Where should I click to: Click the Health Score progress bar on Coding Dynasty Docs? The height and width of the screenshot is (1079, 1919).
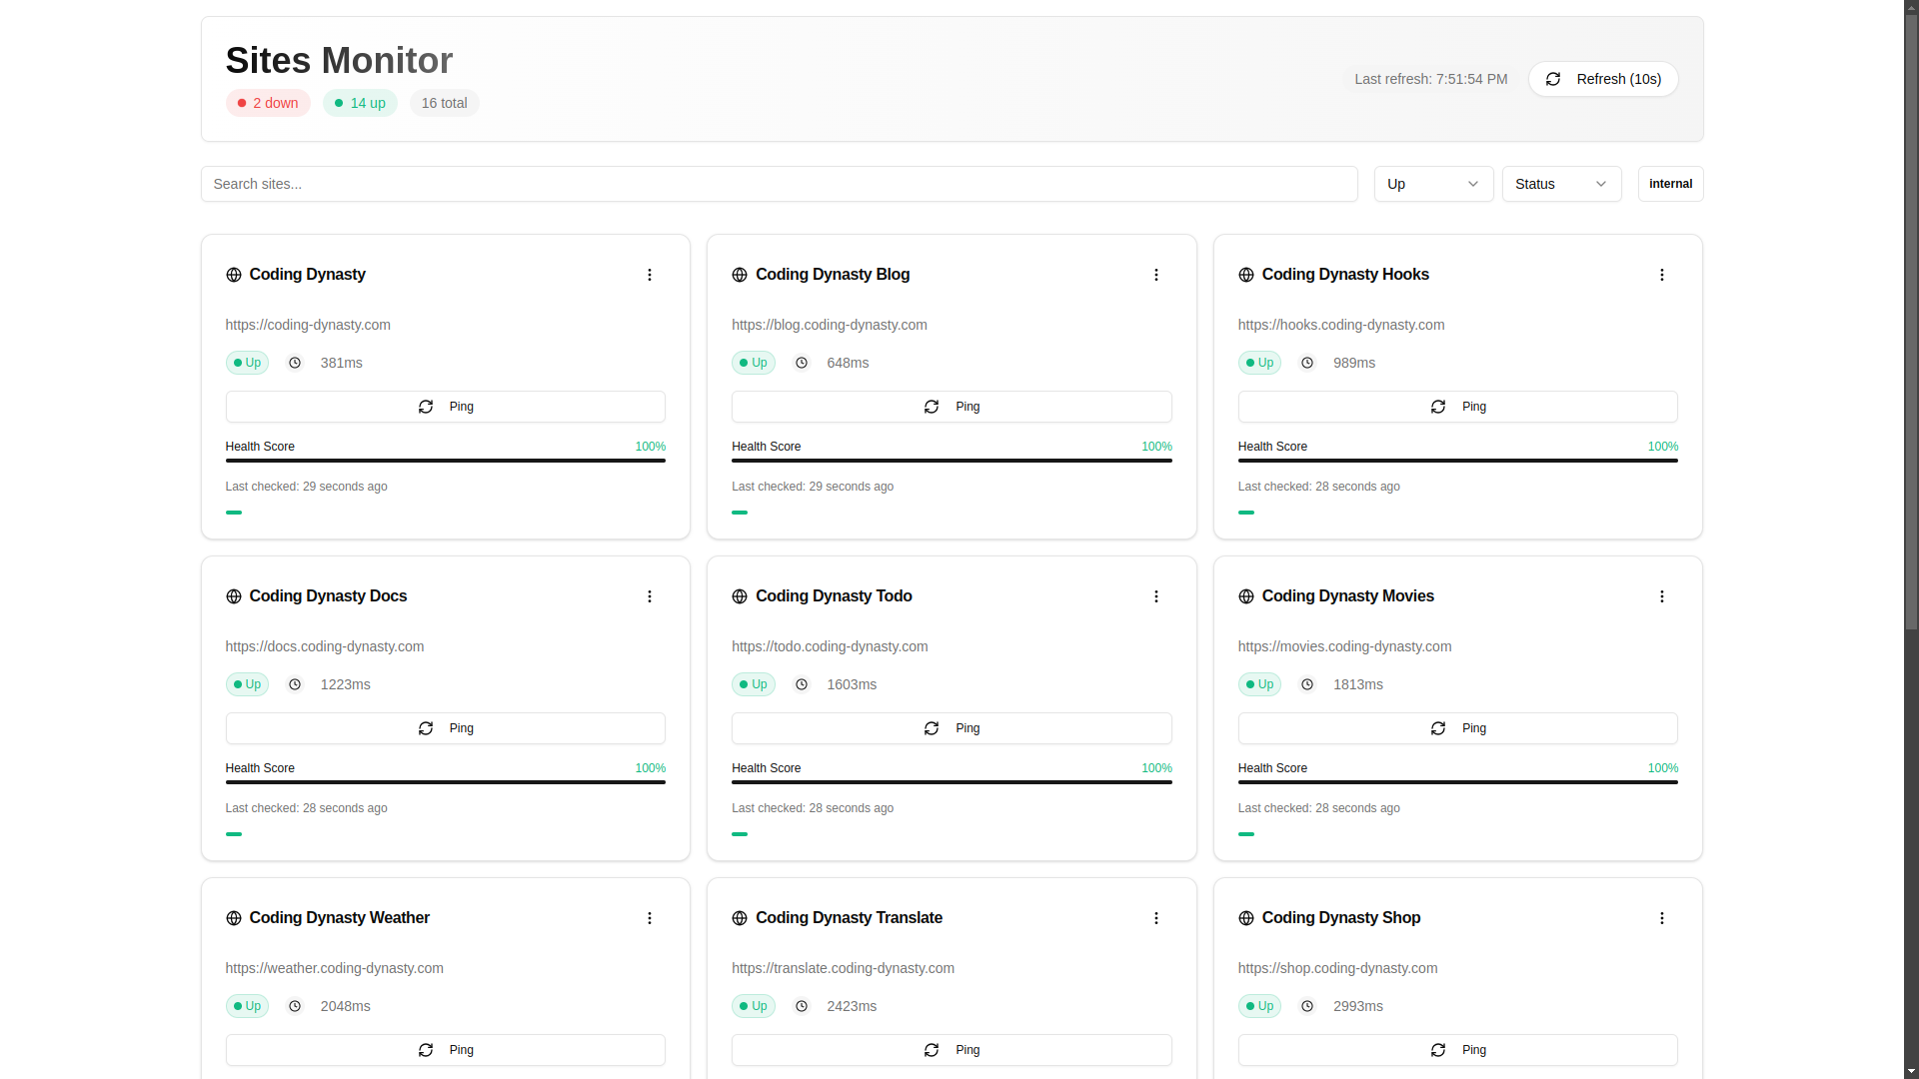[446, 780]
